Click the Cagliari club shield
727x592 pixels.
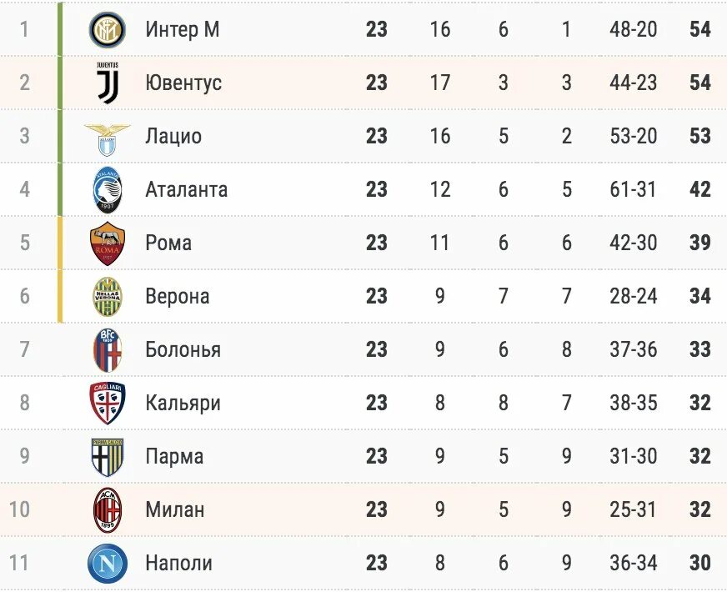click(107, 403)
